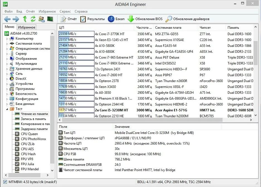Open the Отчёт menu in menu bar
Screen dimensions: 261x187
click(30, 11)
